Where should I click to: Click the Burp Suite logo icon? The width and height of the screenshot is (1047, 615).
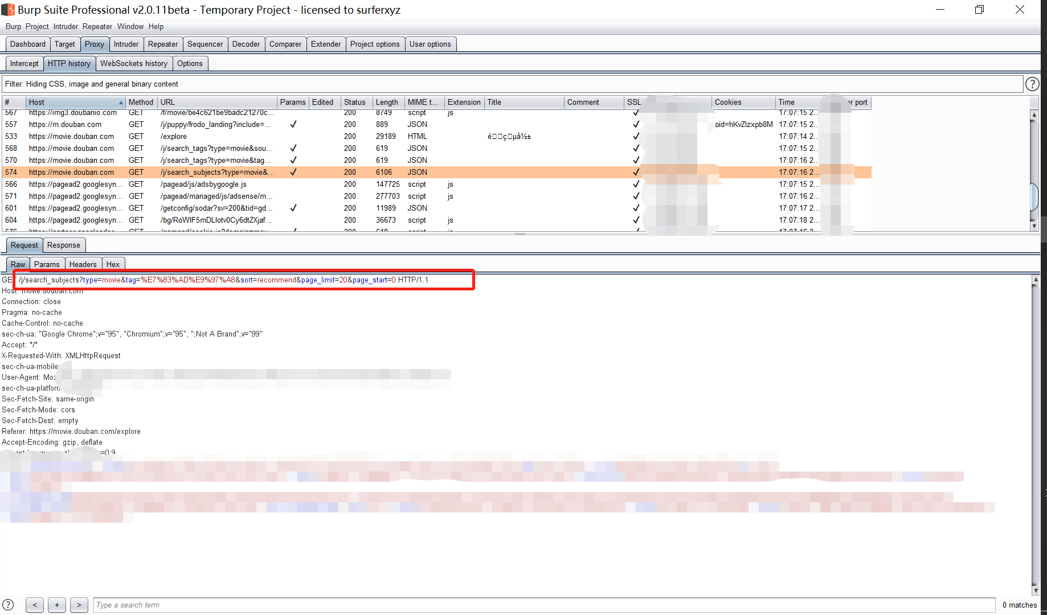(8, 10)
